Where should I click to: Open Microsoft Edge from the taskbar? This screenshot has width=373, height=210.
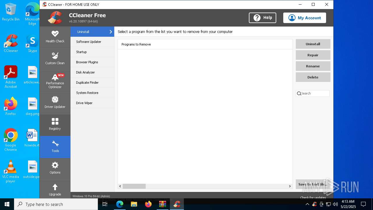(x=120, y=204)
